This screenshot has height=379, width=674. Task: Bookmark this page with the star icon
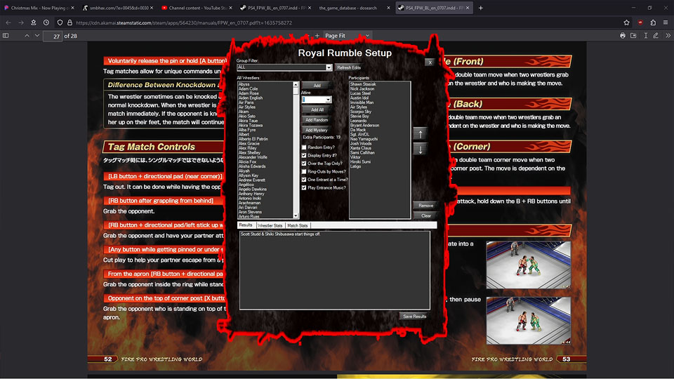(626, 22)
